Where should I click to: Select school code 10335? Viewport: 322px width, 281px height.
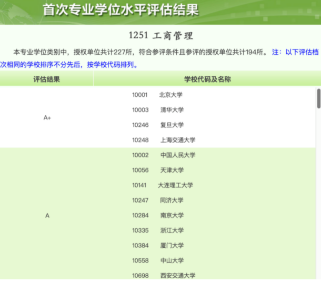[x=140, y=230]
